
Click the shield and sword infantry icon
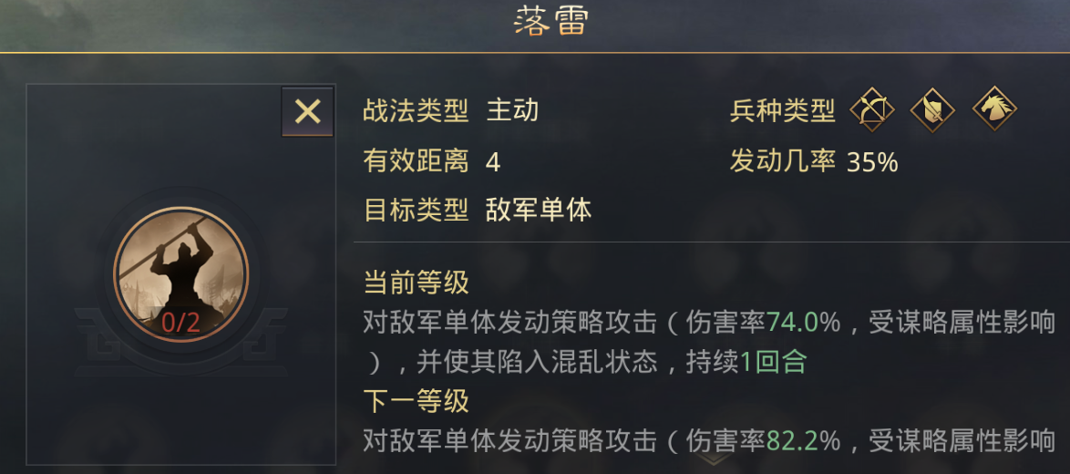coord(932,110)
